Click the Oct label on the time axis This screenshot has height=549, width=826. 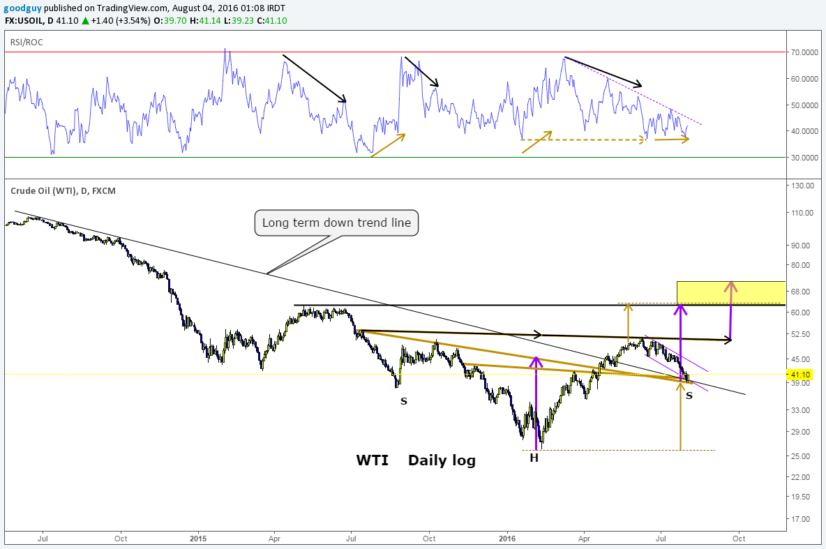pyautogui.click(x=738, y=539)
